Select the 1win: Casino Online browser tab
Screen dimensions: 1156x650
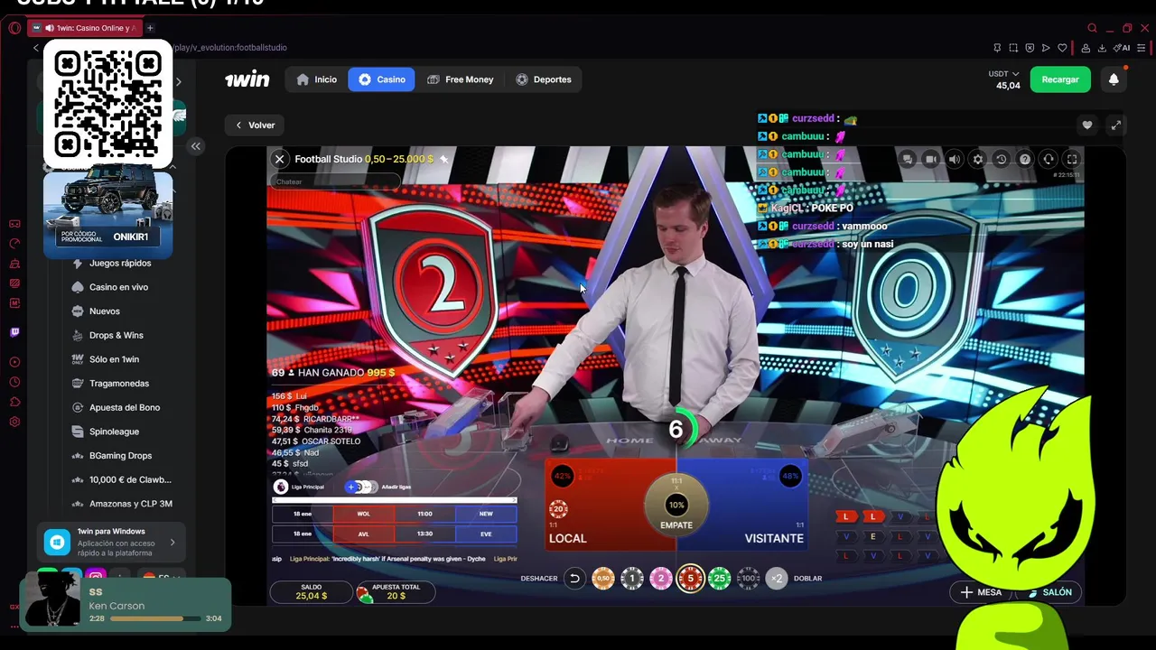pos(84,28)
